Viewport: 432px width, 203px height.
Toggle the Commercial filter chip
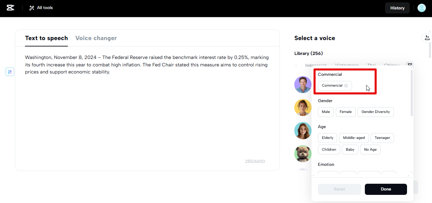pyautogui.click(x=332, y=86)
